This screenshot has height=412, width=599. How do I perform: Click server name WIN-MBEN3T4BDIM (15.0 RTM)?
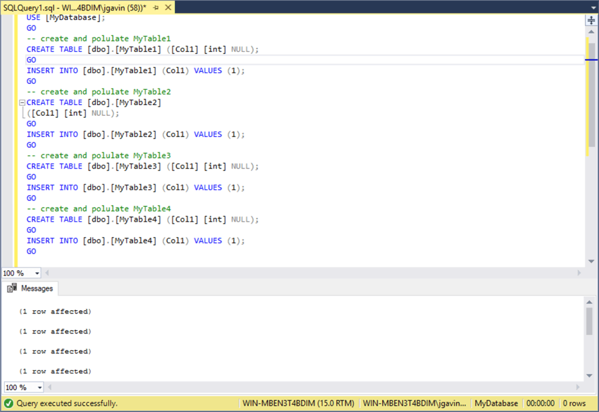tap(298, 403)
